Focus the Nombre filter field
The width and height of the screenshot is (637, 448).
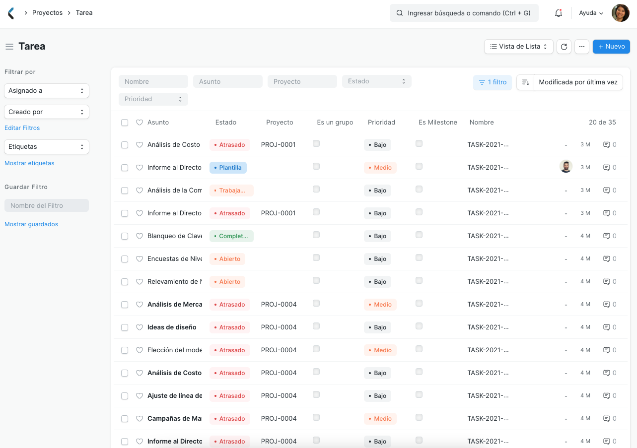point(153,81)
